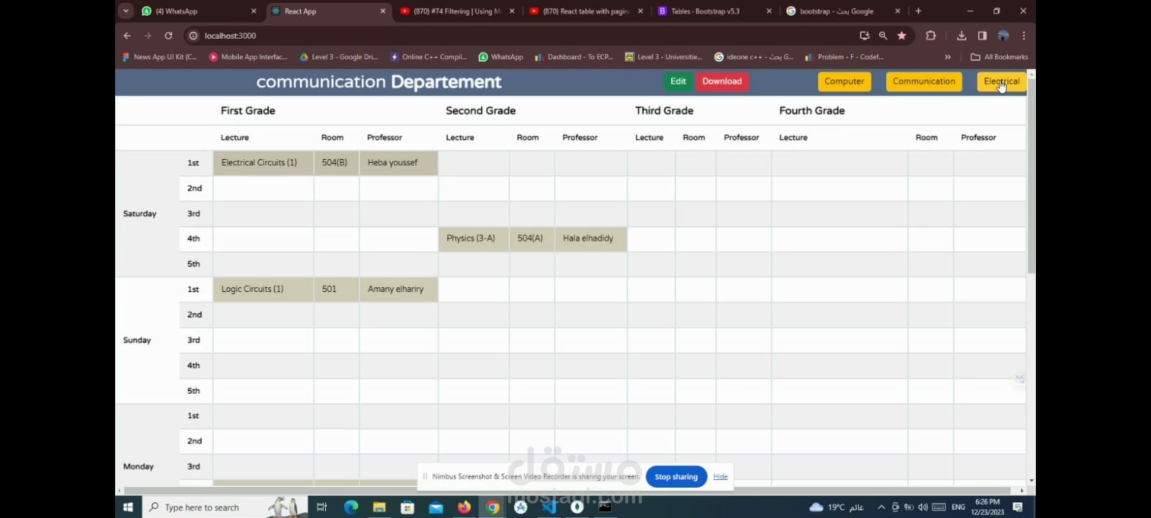Open the tab search chevron at the top left
Viewport: 1151px width, 518px height.
pos(126,11)
